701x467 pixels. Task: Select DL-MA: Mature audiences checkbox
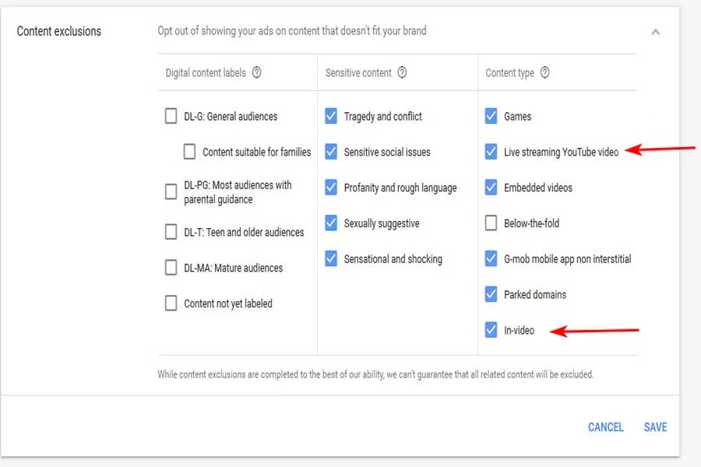coord(171,268)
